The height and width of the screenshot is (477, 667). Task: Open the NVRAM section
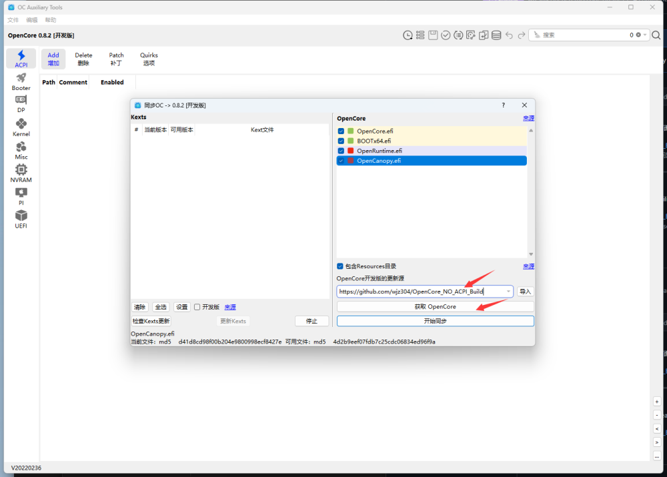click(x=21, y=173)
